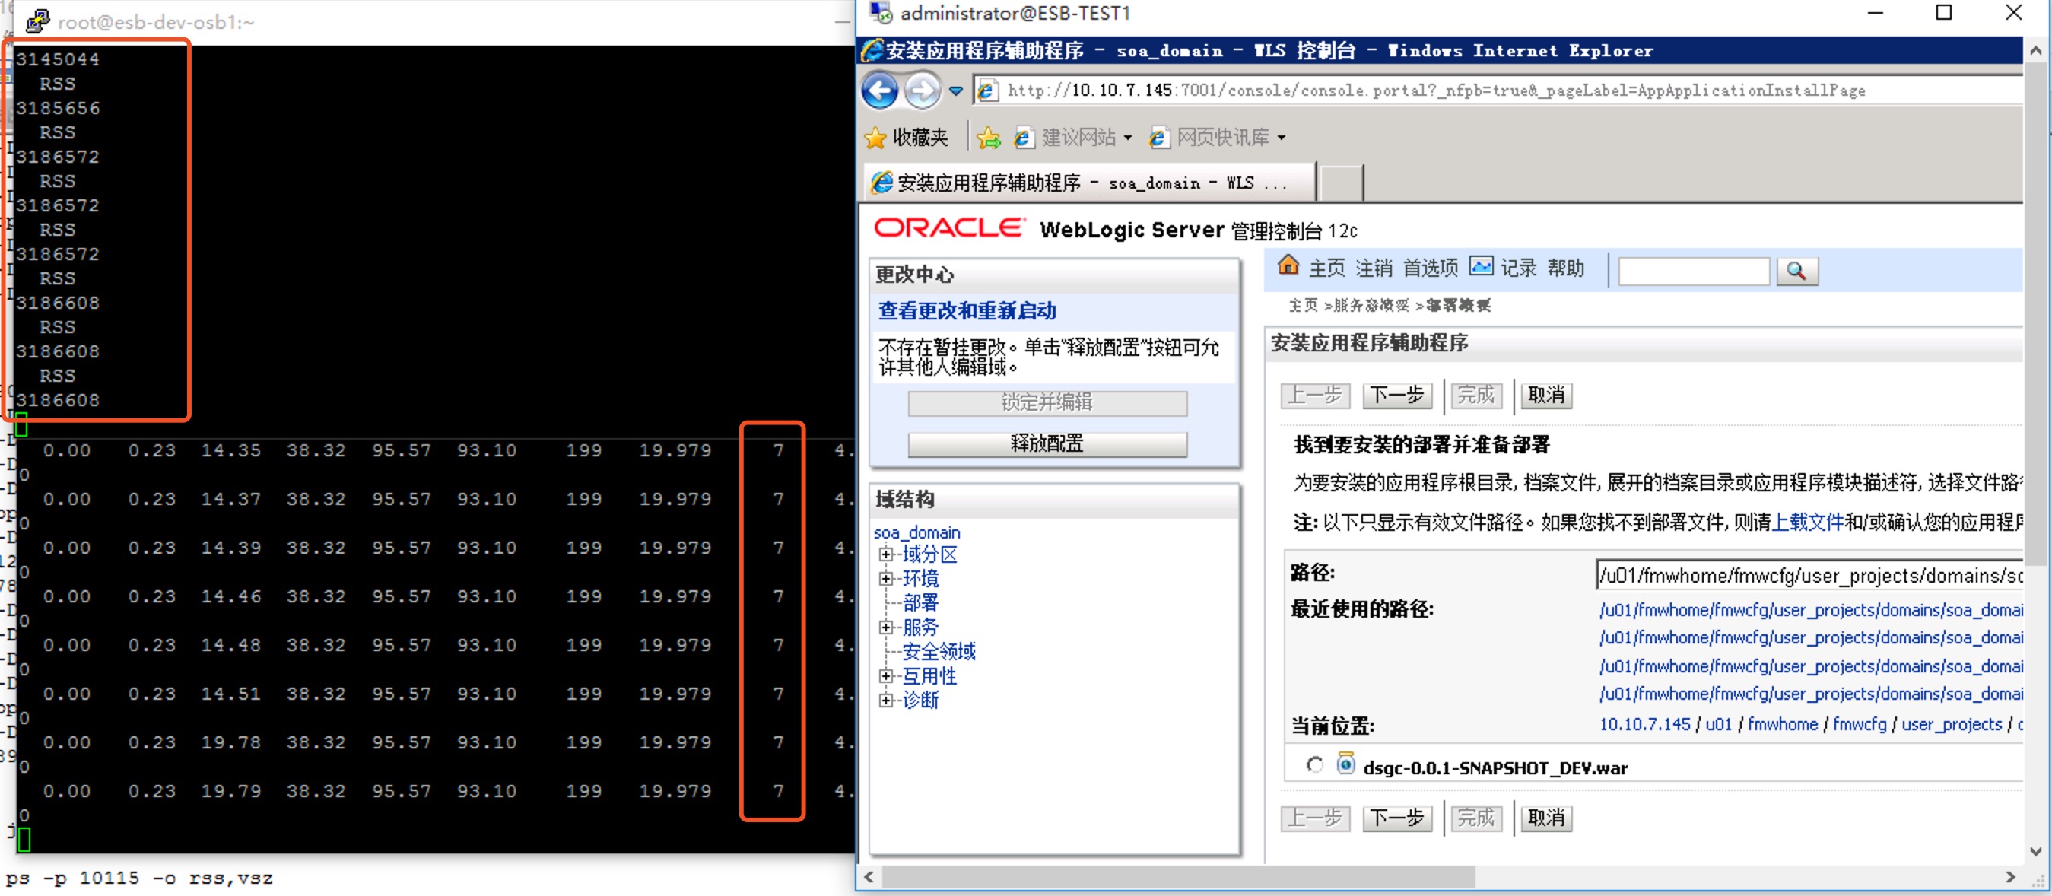Click the ORACLE logo

pos(948,229)
